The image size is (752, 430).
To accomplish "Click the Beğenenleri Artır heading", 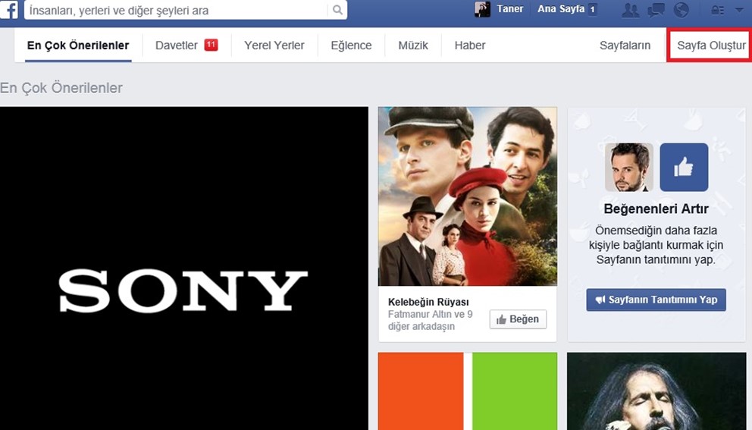I will [x=656, y=209].
